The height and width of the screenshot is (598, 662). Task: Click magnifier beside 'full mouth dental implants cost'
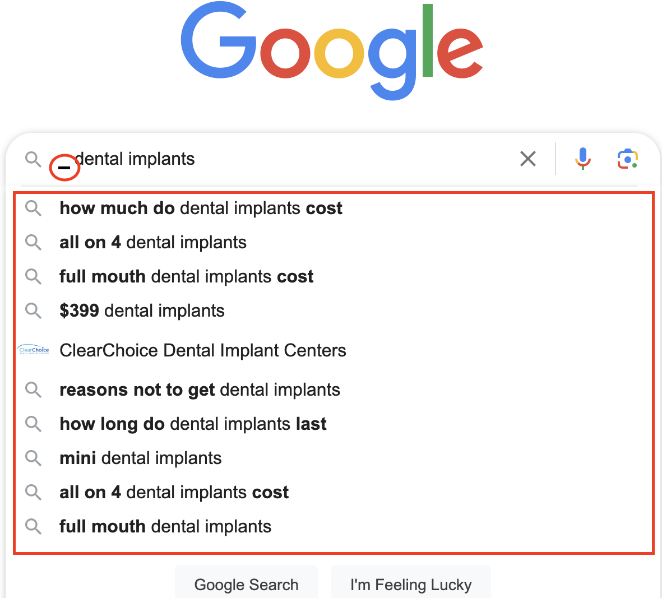click(x=33, y=276)
